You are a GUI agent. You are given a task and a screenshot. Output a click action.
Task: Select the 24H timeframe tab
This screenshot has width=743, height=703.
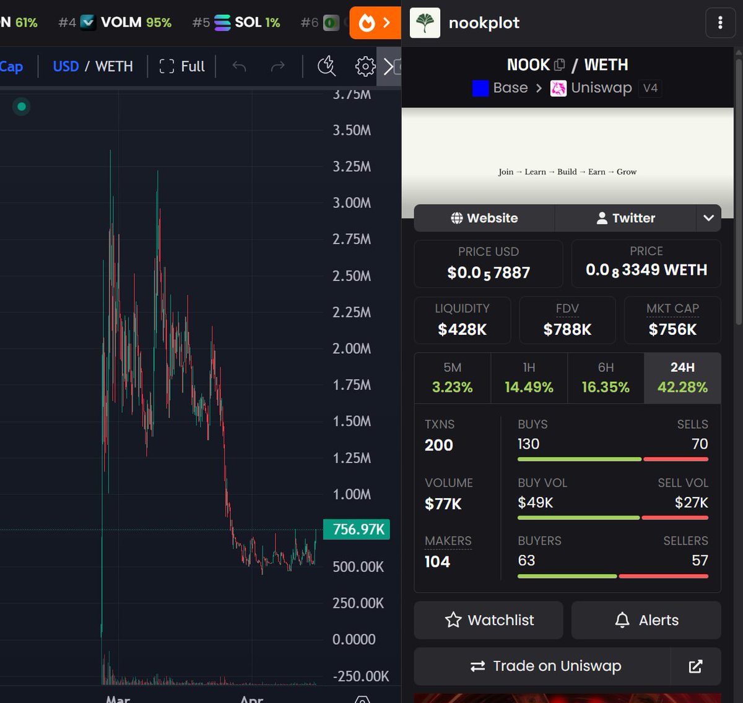click(x=682, y=378)
